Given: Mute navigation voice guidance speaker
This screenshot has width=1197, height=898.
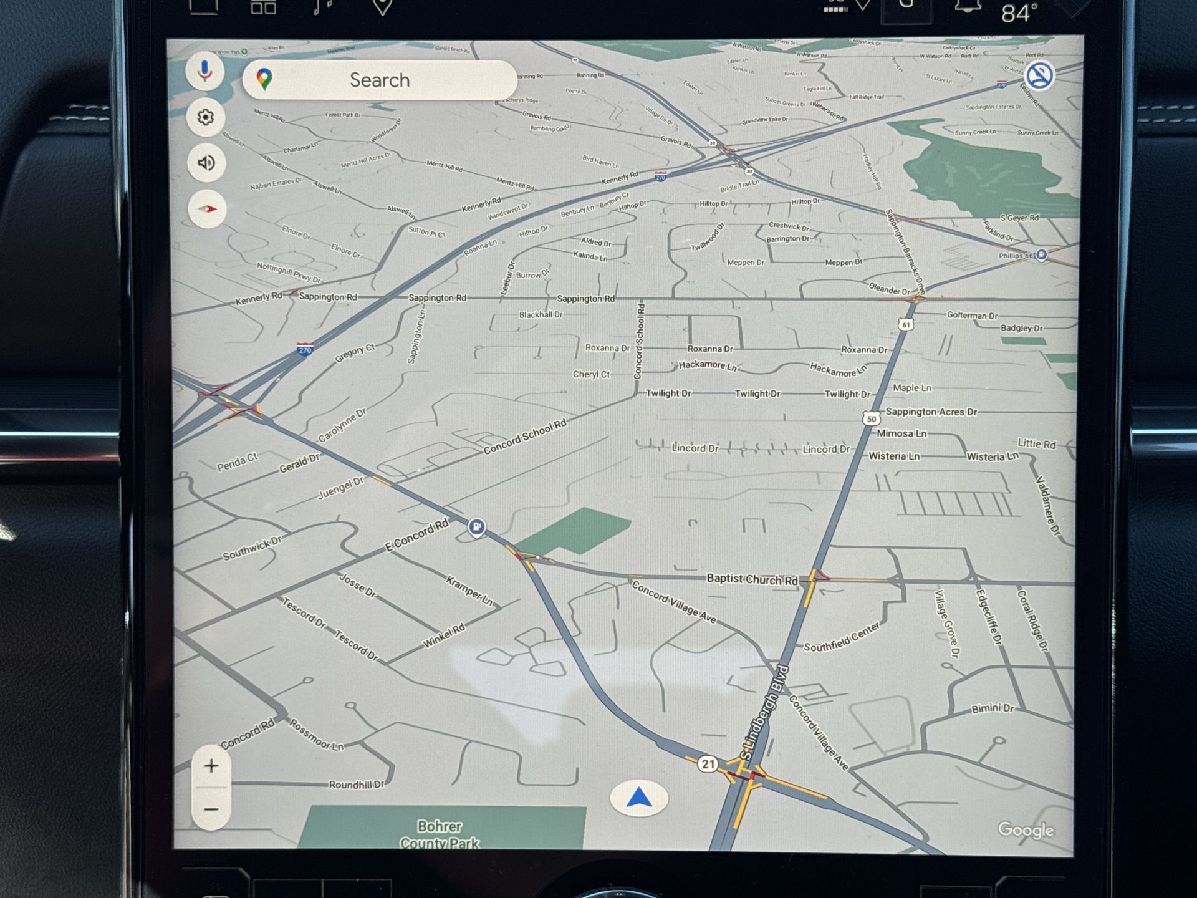Looking at the screenshot, I should [x=206, y=163].
